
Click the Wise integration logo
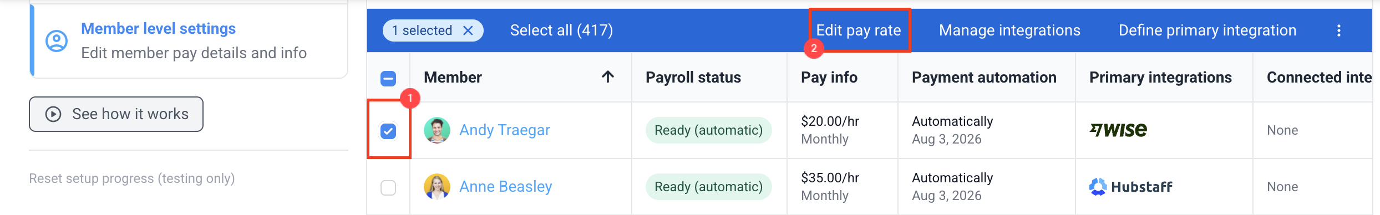pos(1118,130)
